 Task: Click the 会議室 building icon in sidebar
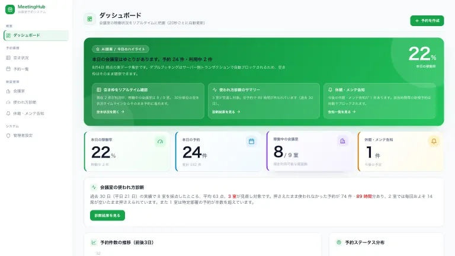[x=8, y=91]
